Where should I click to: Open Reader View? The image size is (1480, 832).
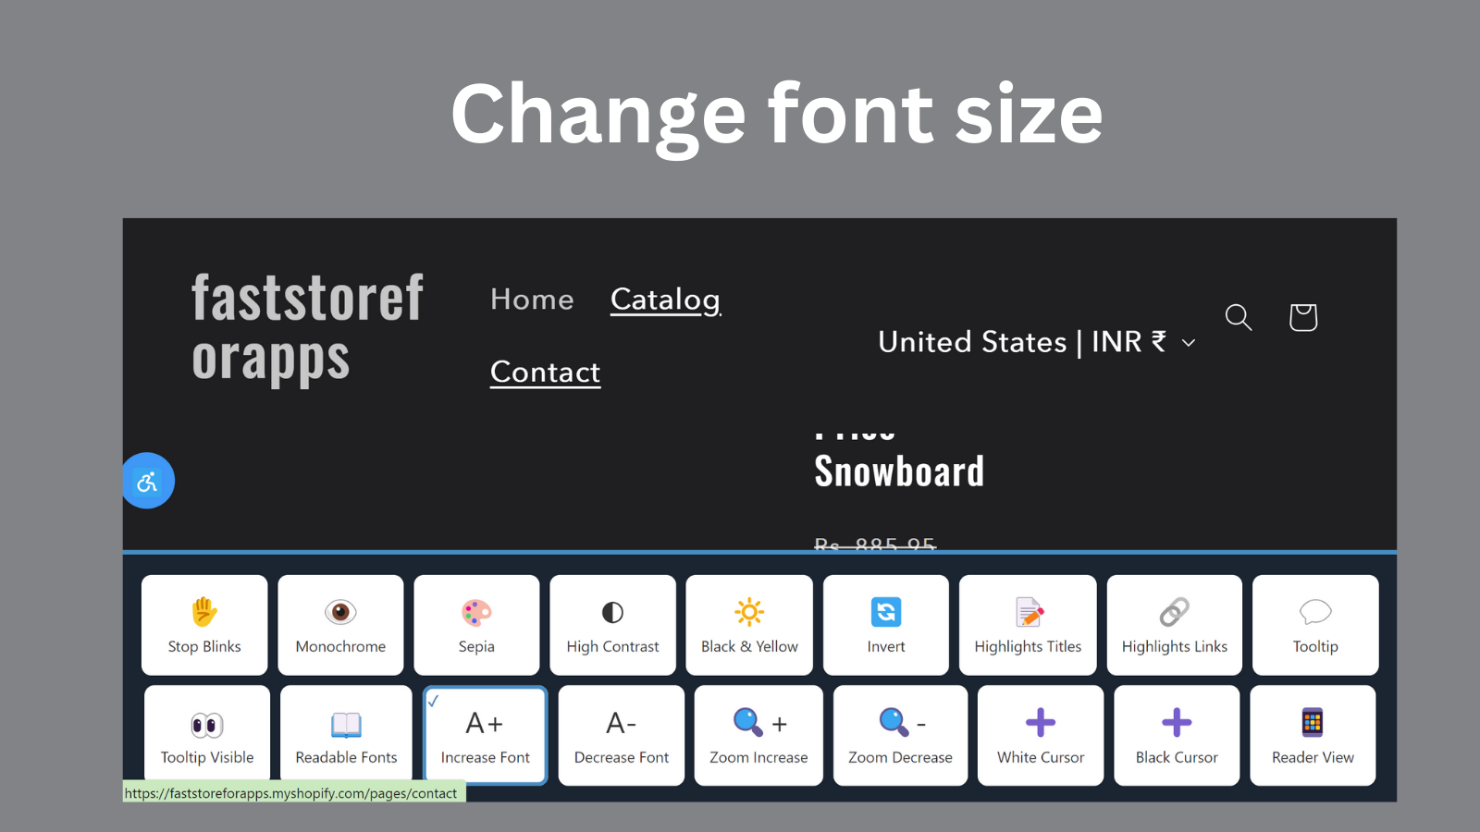pos(1313,736)
